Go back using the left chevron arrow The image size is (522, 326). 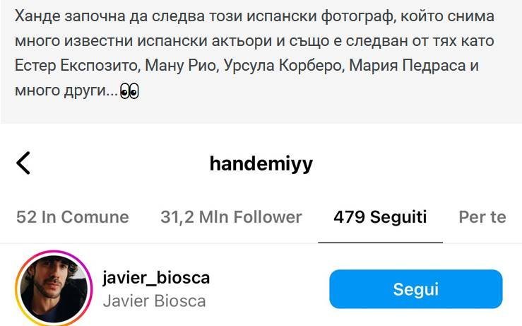coord(23,163)
